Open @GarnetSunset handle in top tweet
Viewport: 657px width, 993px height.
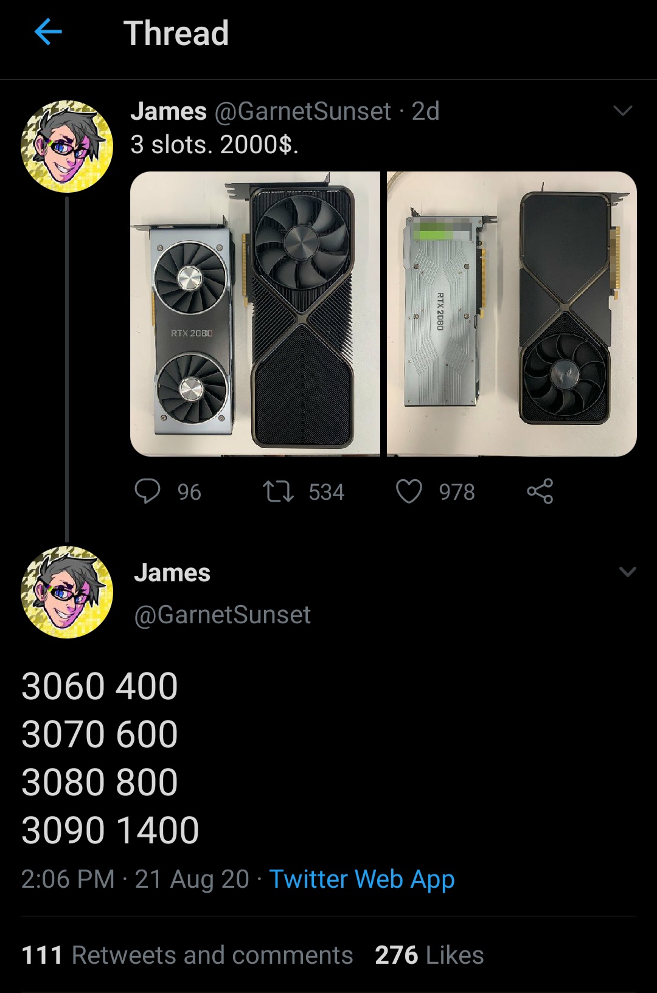[302, 111]
